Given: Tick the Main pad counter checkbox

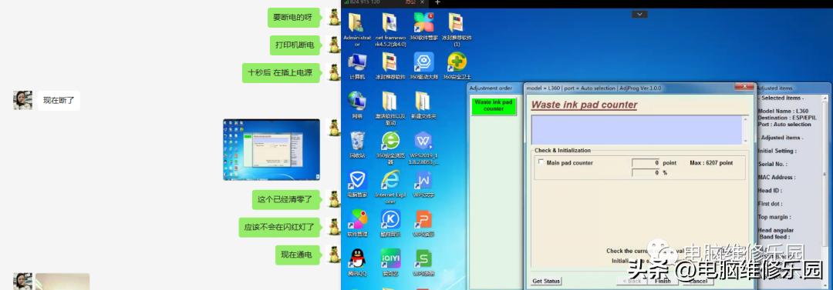Looking at the screenshot, I should coord(541,162).
